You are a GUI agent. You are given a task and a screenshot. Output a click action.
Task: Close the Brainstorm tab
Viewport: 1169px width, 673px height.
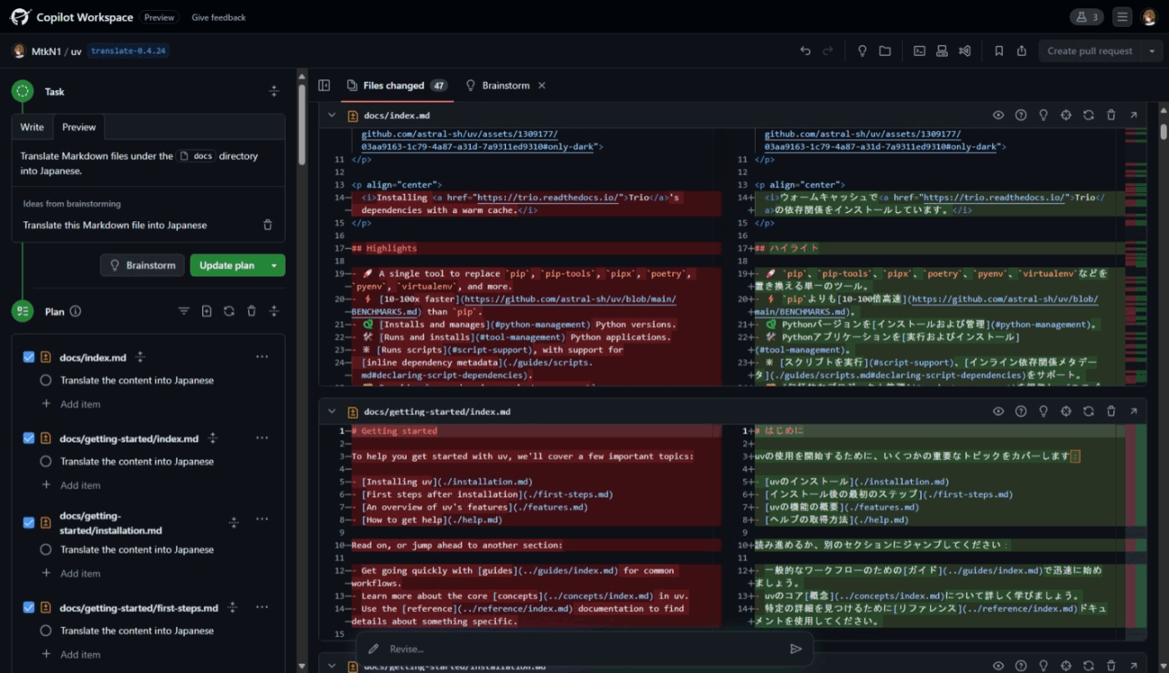tap(541, 85)
